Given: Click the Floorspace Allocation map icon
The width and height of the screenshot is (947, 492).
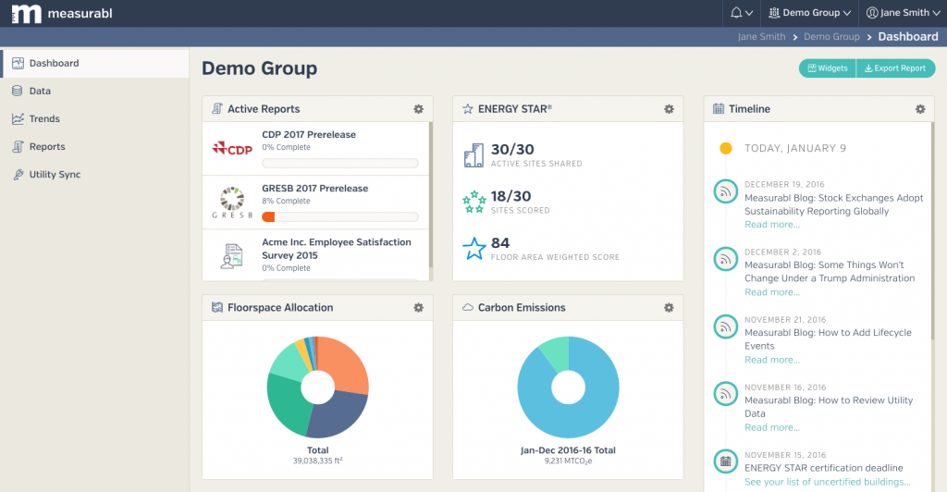Looking at the screenshot, I should pyautogui.click(x=216, y=307).
